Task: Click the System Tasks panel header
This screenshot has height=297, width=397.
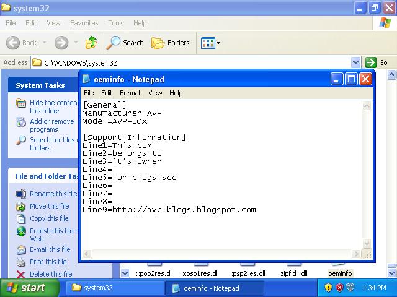Action: pyautogui.click(x=43, y=85)
